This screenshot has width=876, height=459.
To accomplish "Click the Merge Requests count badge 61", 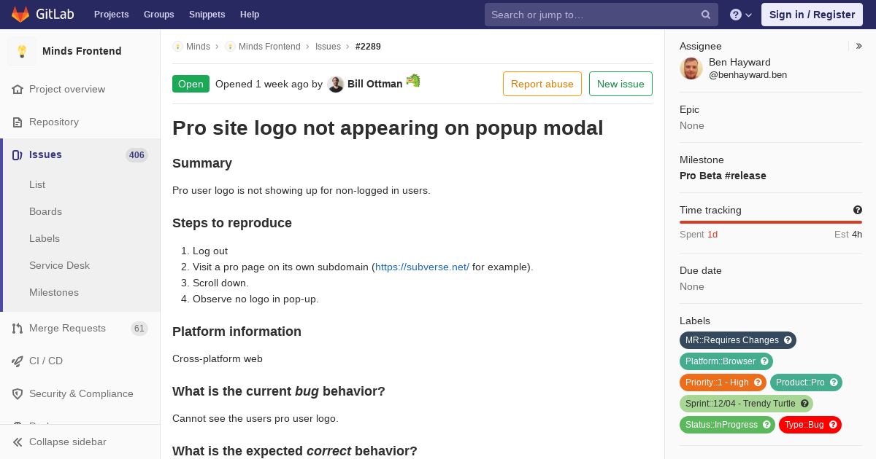I will (139, 329).
